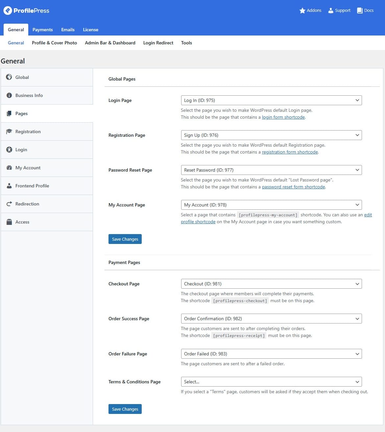Click the Support person icon
Viewport: 385px width, 432px height.
point(331,11)
